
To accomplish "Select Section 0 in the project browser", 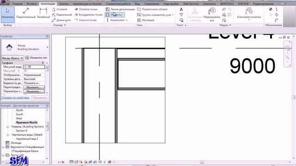I will (22, 130).
